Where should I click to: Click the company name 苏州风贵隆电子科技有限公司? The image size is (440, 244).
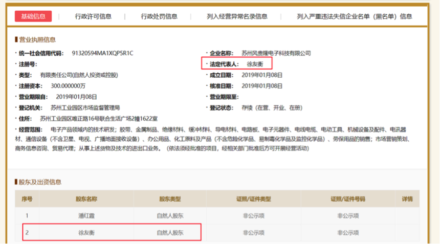(x=276, y=53)
